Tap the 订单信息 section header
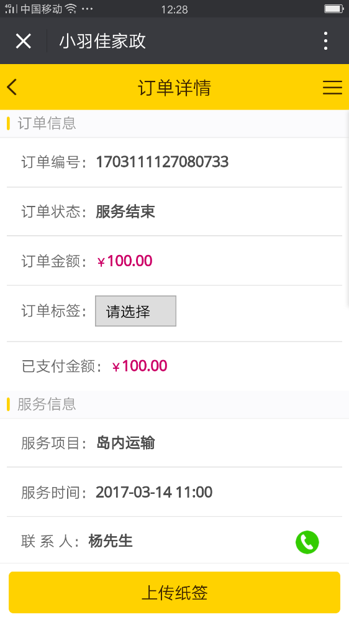 [x=47, y=123]
